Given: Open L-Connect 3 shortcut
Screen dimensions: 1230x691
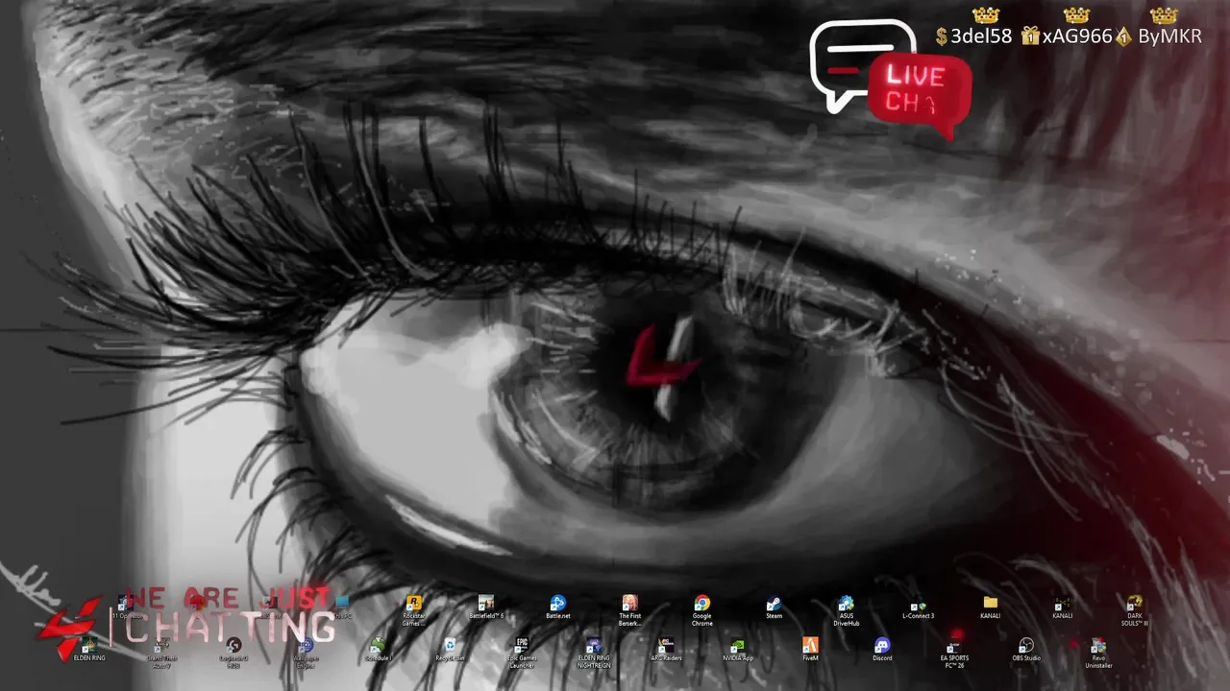Looking at the screenshot, I should [918, 608].
